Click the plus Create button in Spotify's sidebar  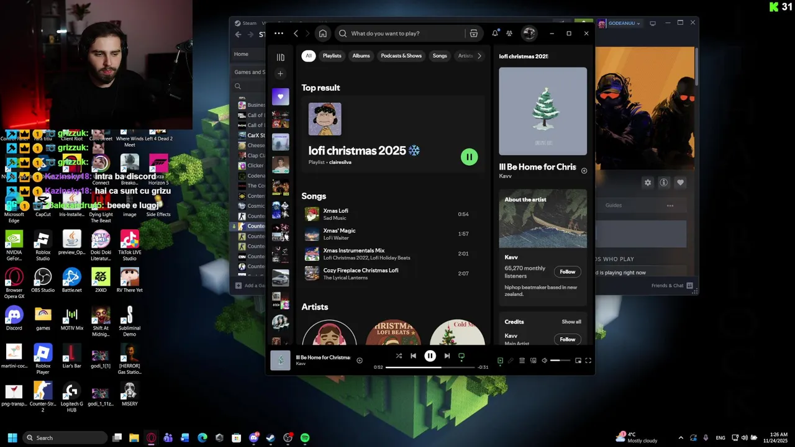pos(280,74)
